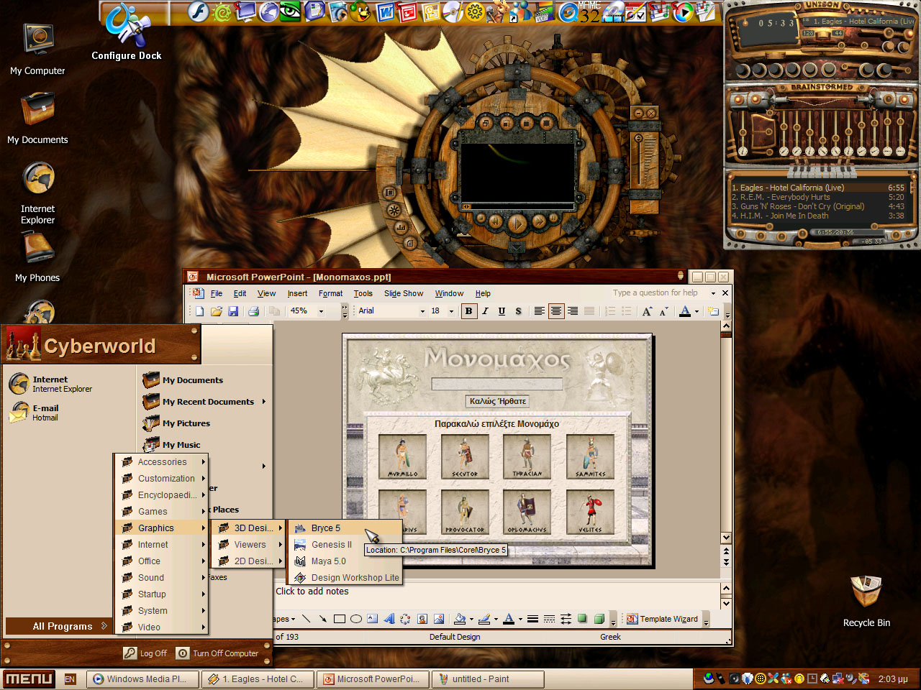Open MAME32 from the dock
Image resolution: width=921 pixels, height=690 pixels.
(589, 11)
